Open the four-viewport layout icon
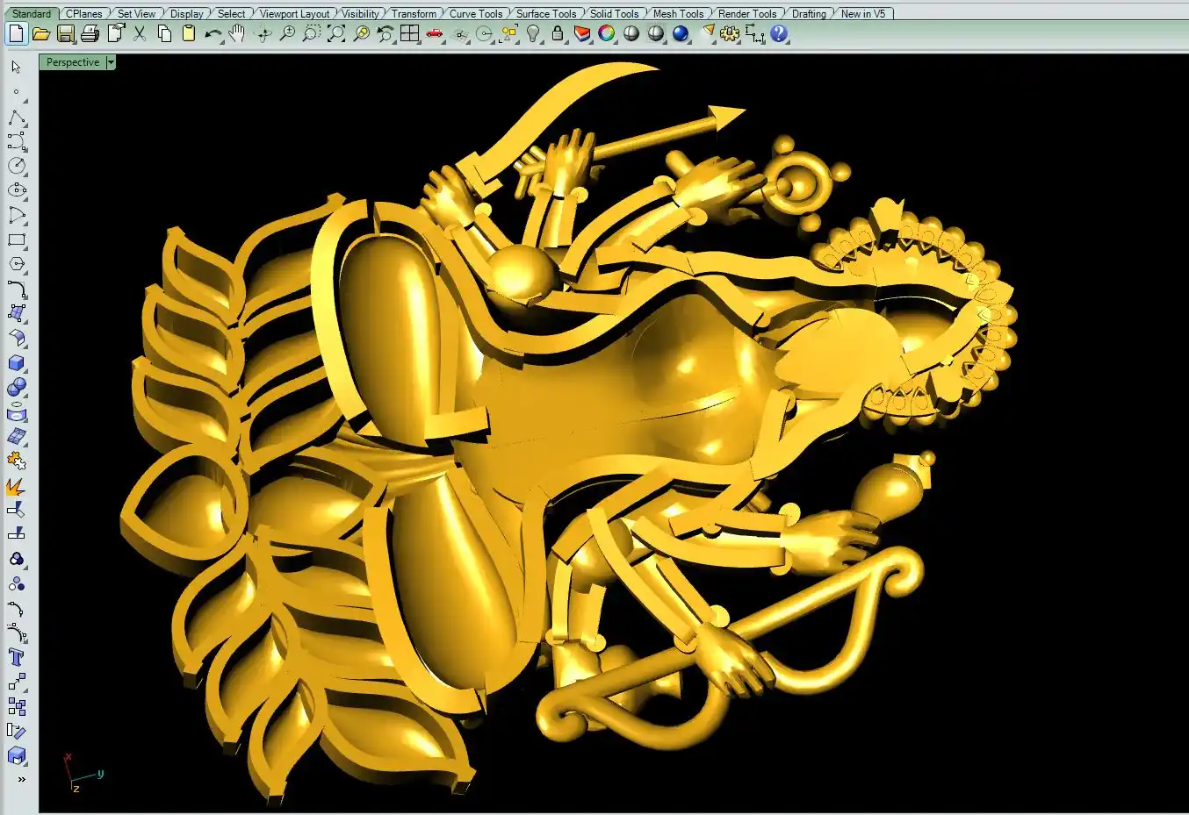This screenshot has width=1189, height=815. (410, 34)
